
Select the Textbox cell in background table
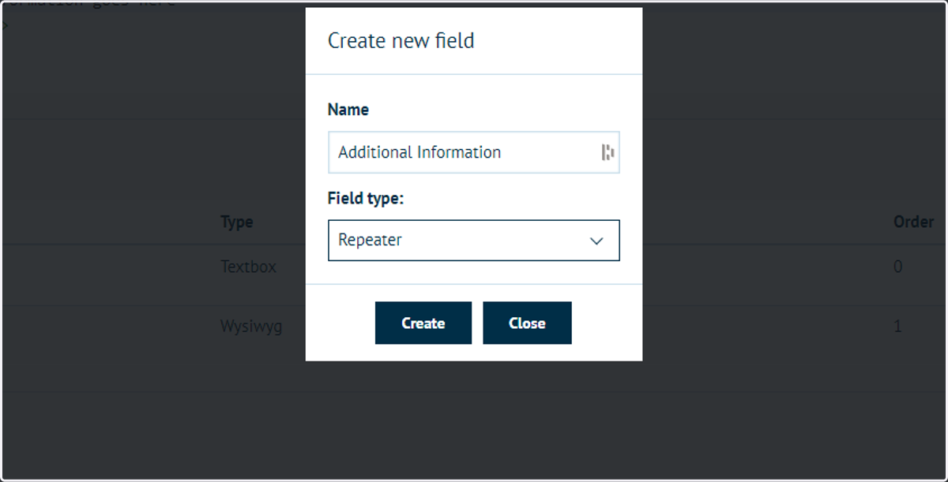pos(248,267)
